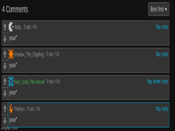This screenshot has height=131, width=175.
Task: Downvote the .Rida. comment
Action: click(x=5, y=39)
